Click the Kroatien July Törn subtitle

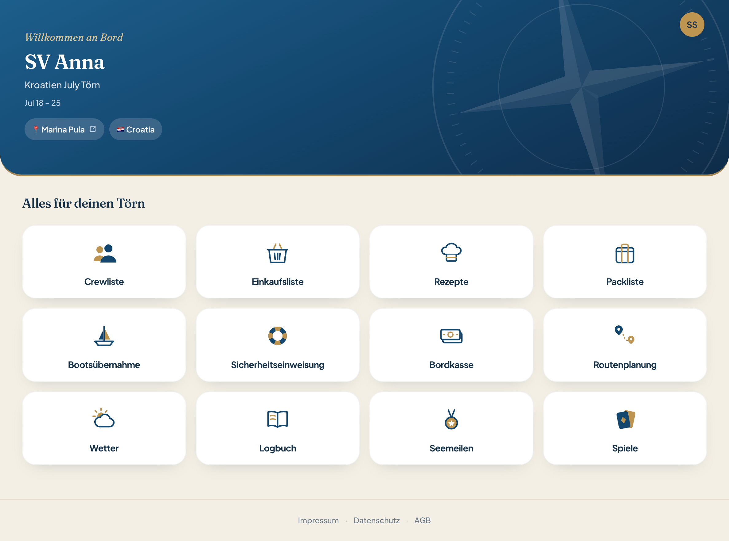click(62, 85)
